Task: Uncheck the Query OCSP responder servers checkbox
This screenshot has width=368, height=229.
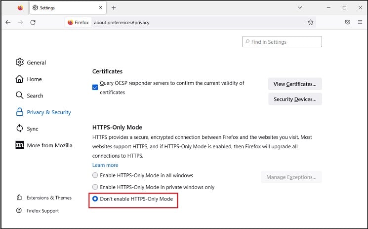Action: pos(95,88)
